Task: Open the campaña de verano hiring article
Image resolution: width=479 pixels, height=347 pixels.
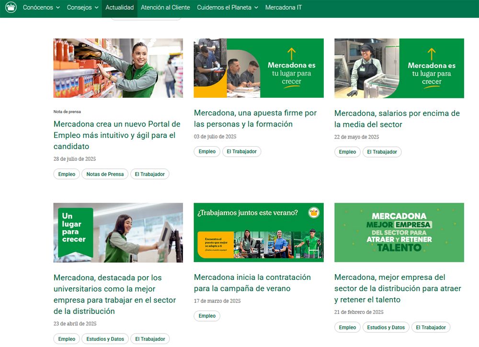Action: (252, 283)
